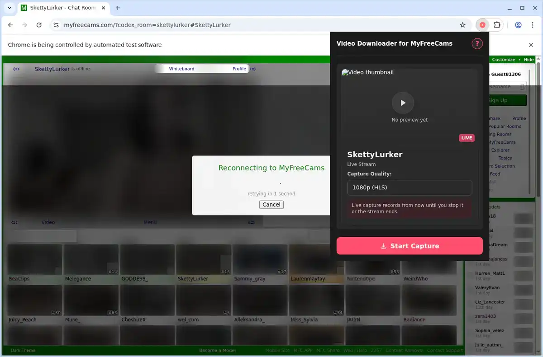The image size is (543, 357).
Task: Click left arrow icon beside Video tab
Action: [x=14, y=222]
